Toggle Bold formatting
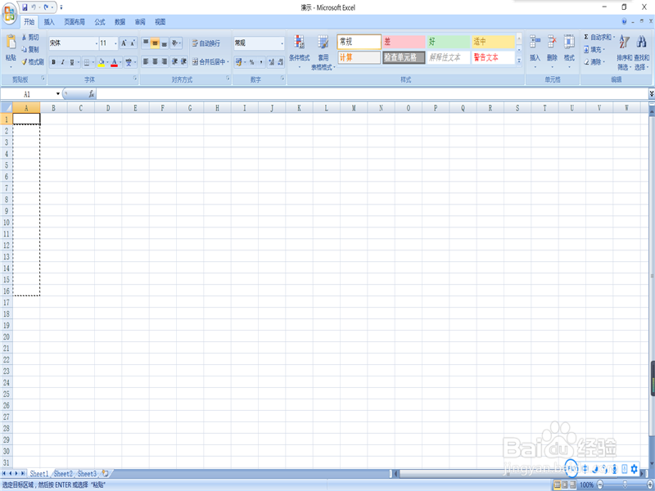The height and width of the screenshot is (491, 655). click(53, 62)
